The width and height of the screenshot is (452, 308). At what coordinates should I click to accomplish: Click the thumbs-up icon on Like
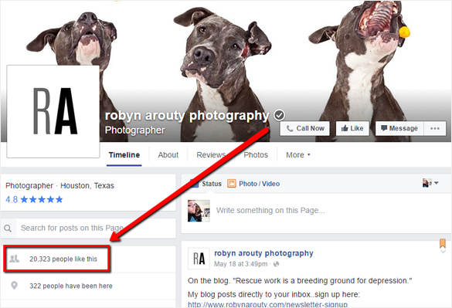[x=345, y=128]
